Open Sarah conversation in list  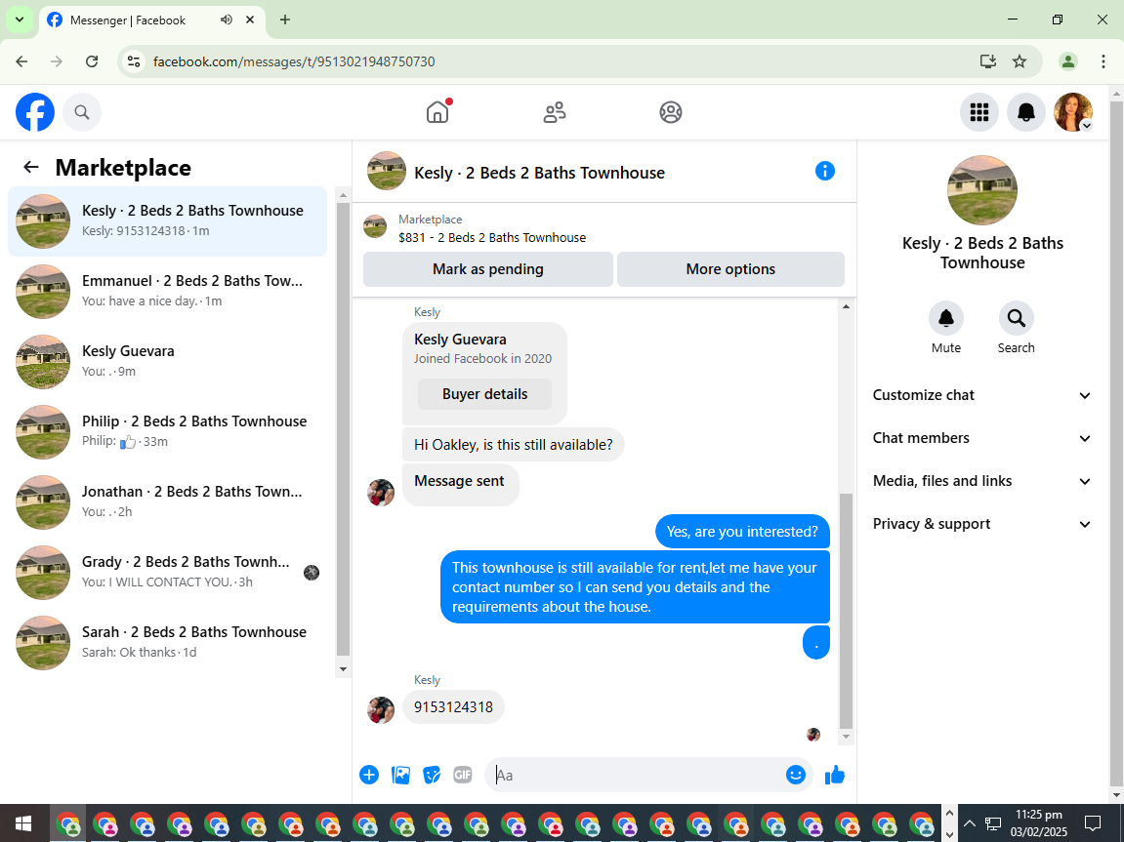[x=167, y=642]
